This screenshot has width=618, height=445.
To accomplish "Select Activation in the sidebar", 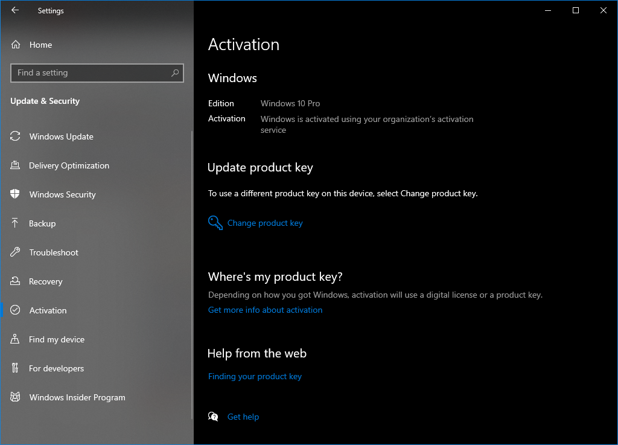I will 96,310.
